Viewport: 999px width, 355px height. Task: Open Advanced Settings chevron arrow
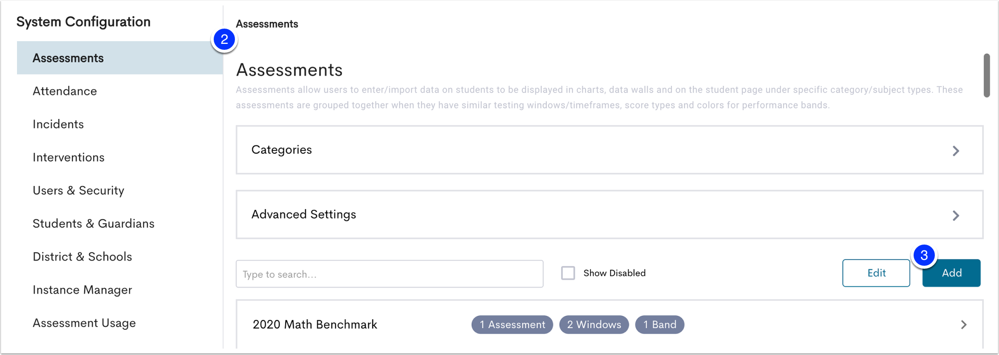956,215
